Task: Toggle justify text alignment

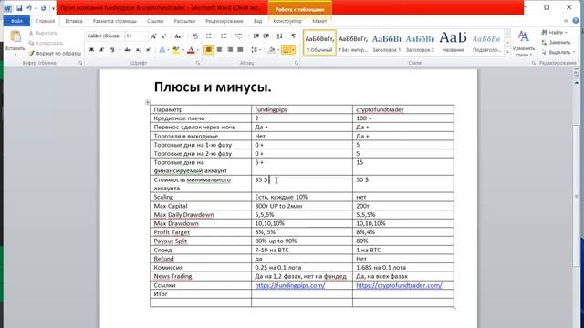Action: click(240, 50)
